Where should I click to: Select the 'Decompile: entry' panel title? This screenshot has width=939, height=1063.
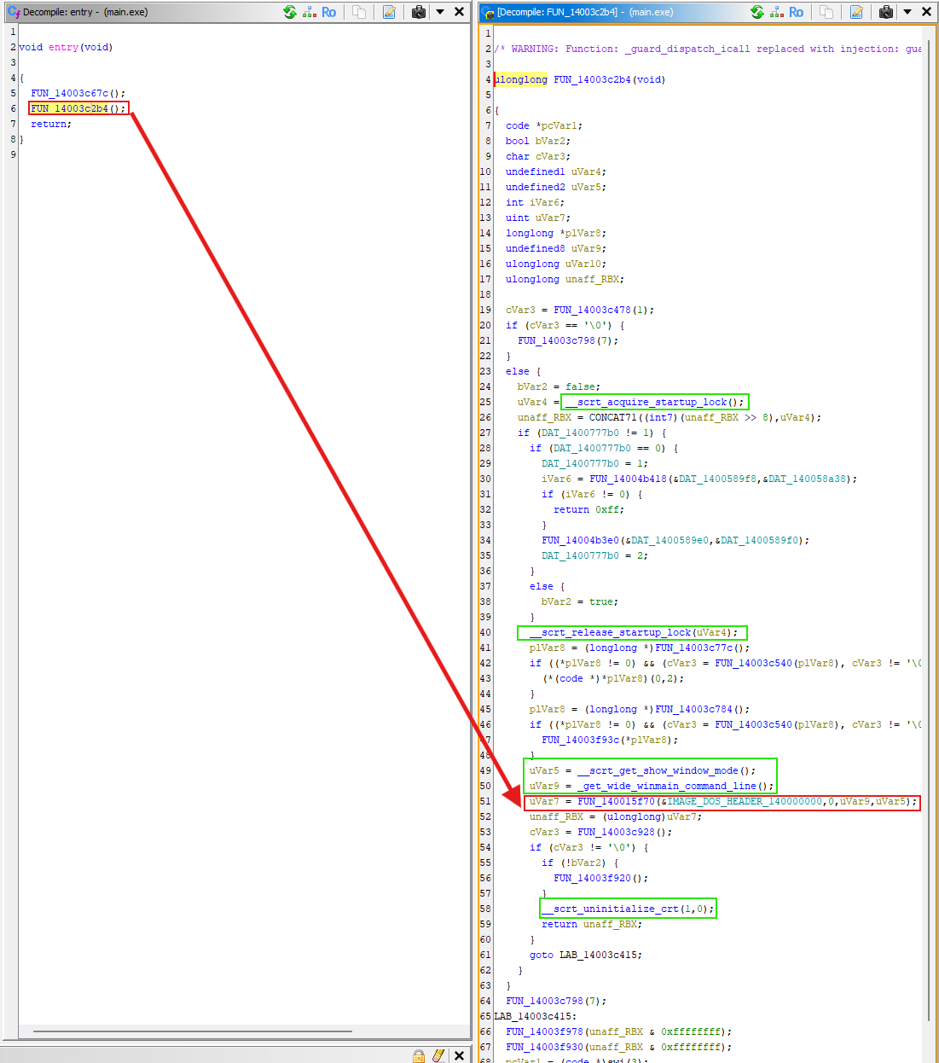85,12
